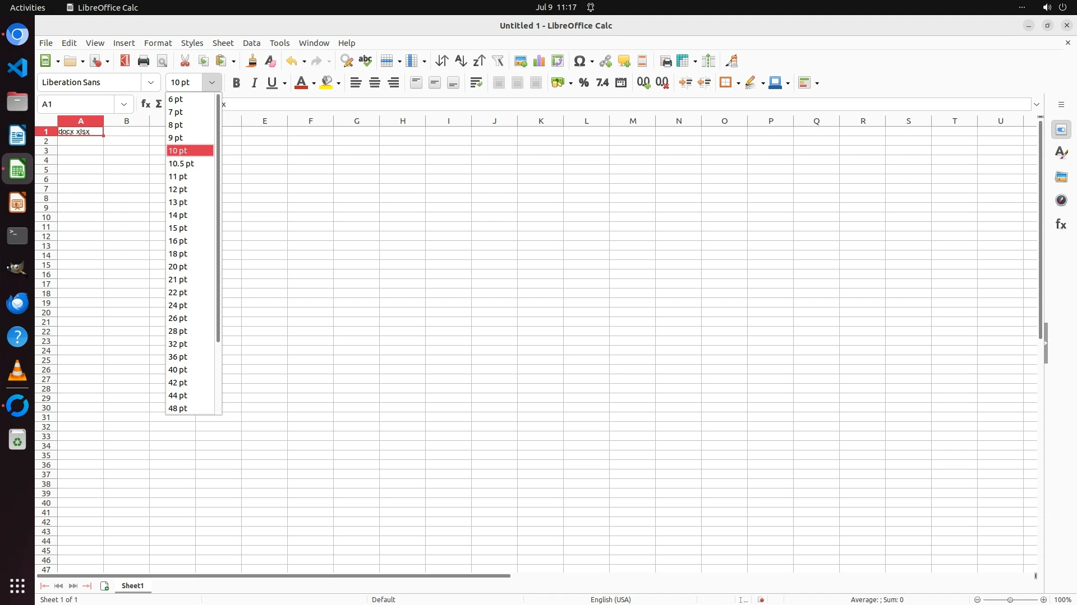Click the Clone Formatting paintbrush icon

(252, 61)
